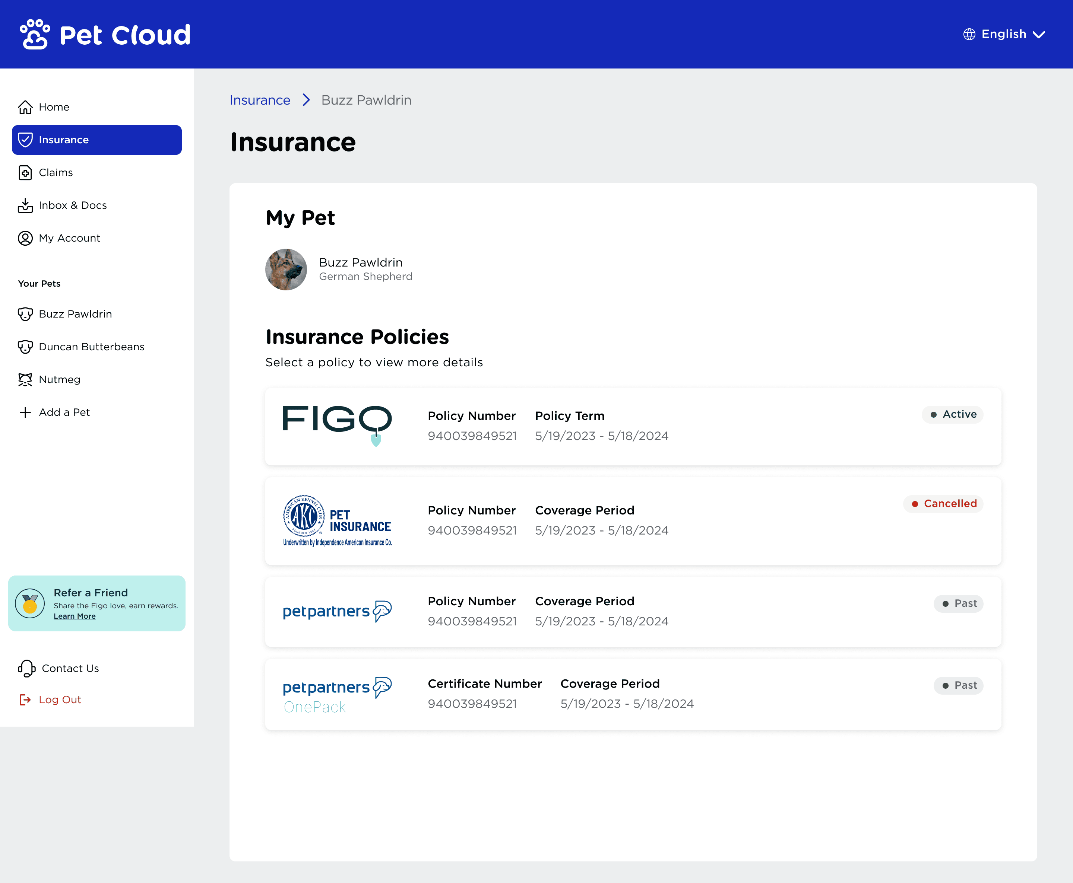Viewport: 1073px width, 883px height.
Task: Open the English language dropdown
Action: 1004,34
